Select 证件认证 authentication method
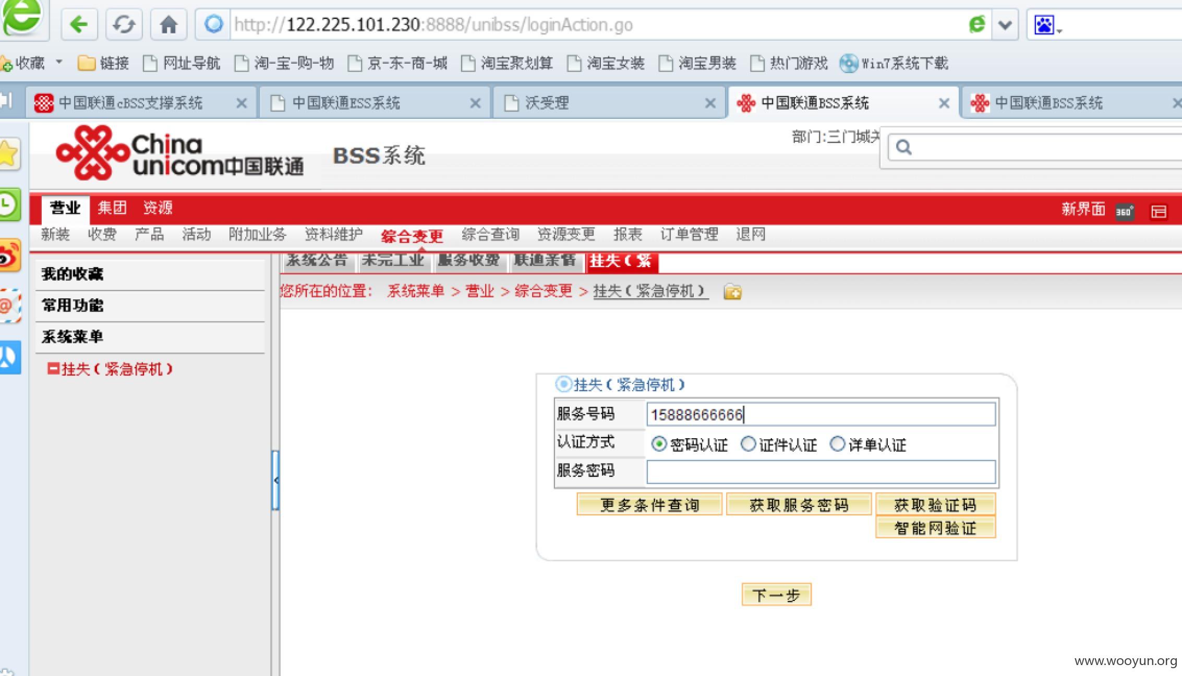 (748, 444)
